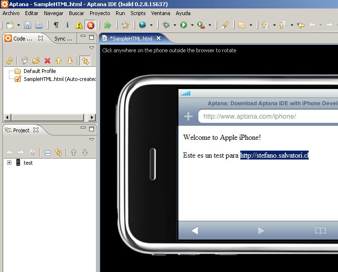Toggle the paragraph whitespace marks icon
This screenshot has width=338, height=272.
coord(56,25)
